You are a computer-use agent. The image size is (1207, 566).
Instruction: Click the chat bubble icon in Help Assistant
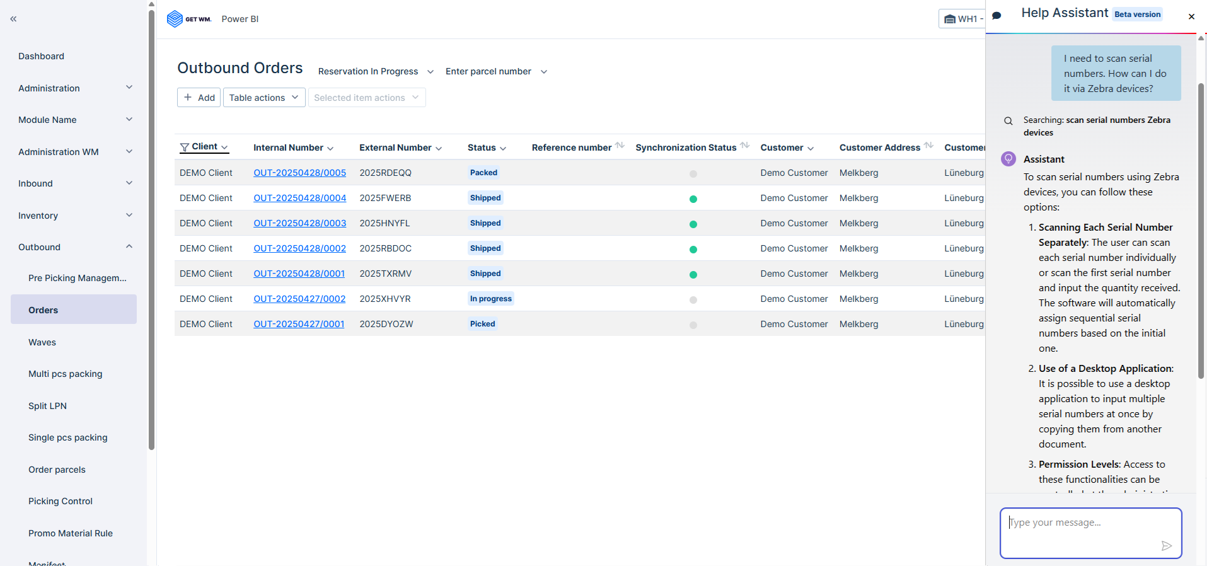tap(996, 16)
